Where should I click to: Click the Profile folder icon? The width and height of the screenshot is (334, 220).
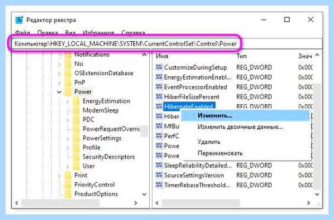[x=76, y=148]
